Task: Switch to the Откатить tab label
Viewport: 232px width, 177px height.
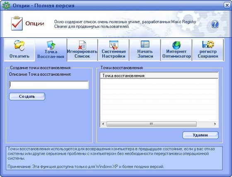Action: [x=19, y=56]
